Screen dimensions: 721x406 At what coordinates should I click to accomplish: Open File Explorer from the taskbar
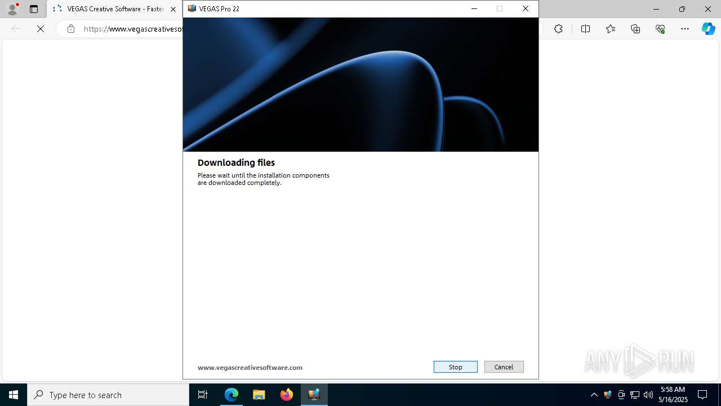259,395
